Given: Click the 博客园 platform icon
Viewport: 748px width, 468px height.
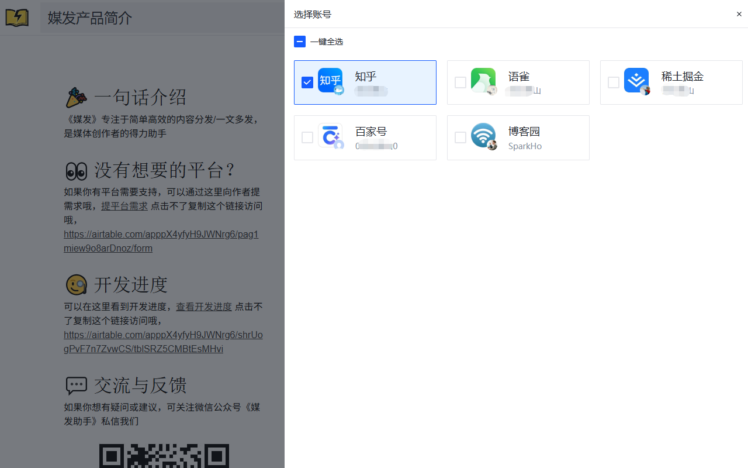Looking at the screenshot, I should pos(483,136).
